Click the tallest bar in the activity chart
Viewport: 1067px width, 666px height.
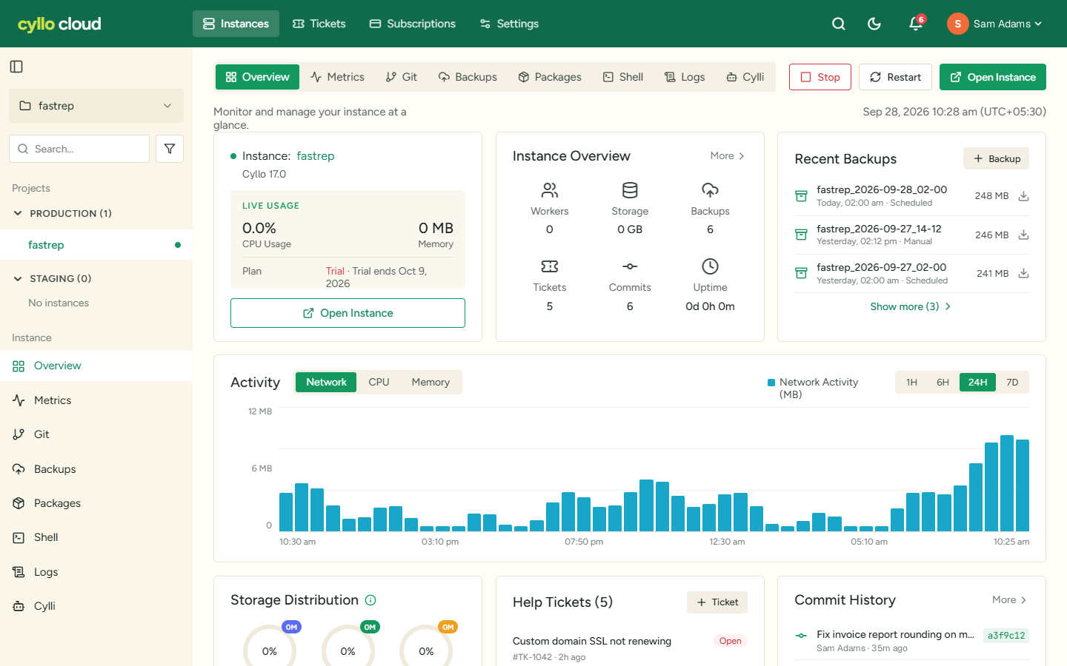point(1007,483)
